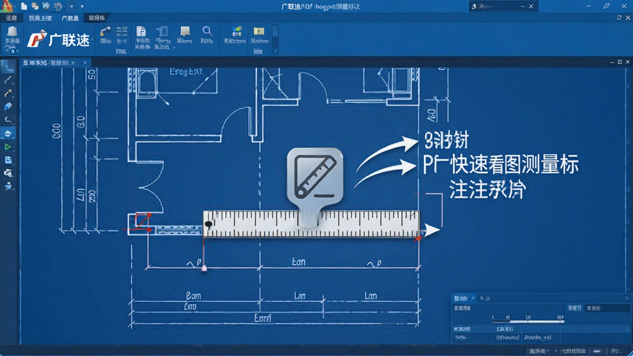The height and width of the screenshot is (356, 633).
Task: Click the white ruler on the drawing
Action: pos(312,224)
